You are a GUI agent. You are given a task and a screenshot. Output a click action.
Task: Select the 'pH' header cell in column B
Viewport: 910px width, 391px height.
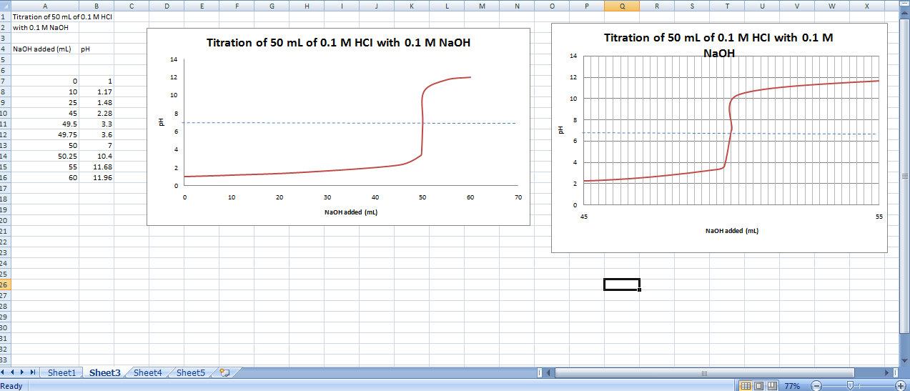point(97,49)
